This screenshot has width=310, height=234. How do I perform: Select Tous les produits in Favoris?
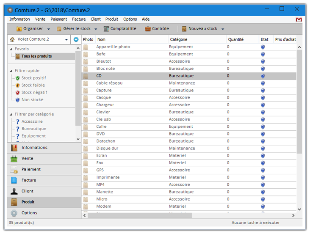[x=36, y=56]
